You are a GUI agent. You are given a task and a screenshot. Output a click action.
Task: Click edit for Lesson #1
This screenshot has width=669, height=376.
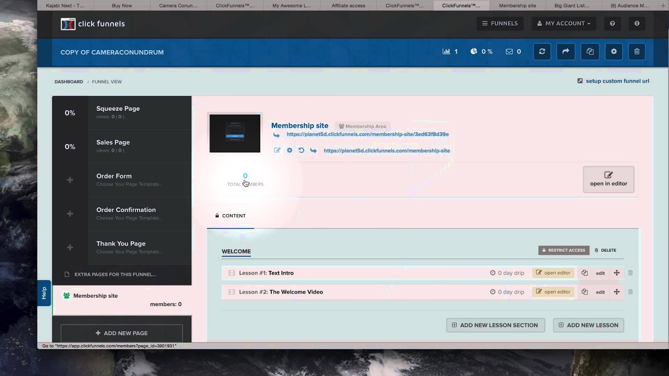point(601,273)
